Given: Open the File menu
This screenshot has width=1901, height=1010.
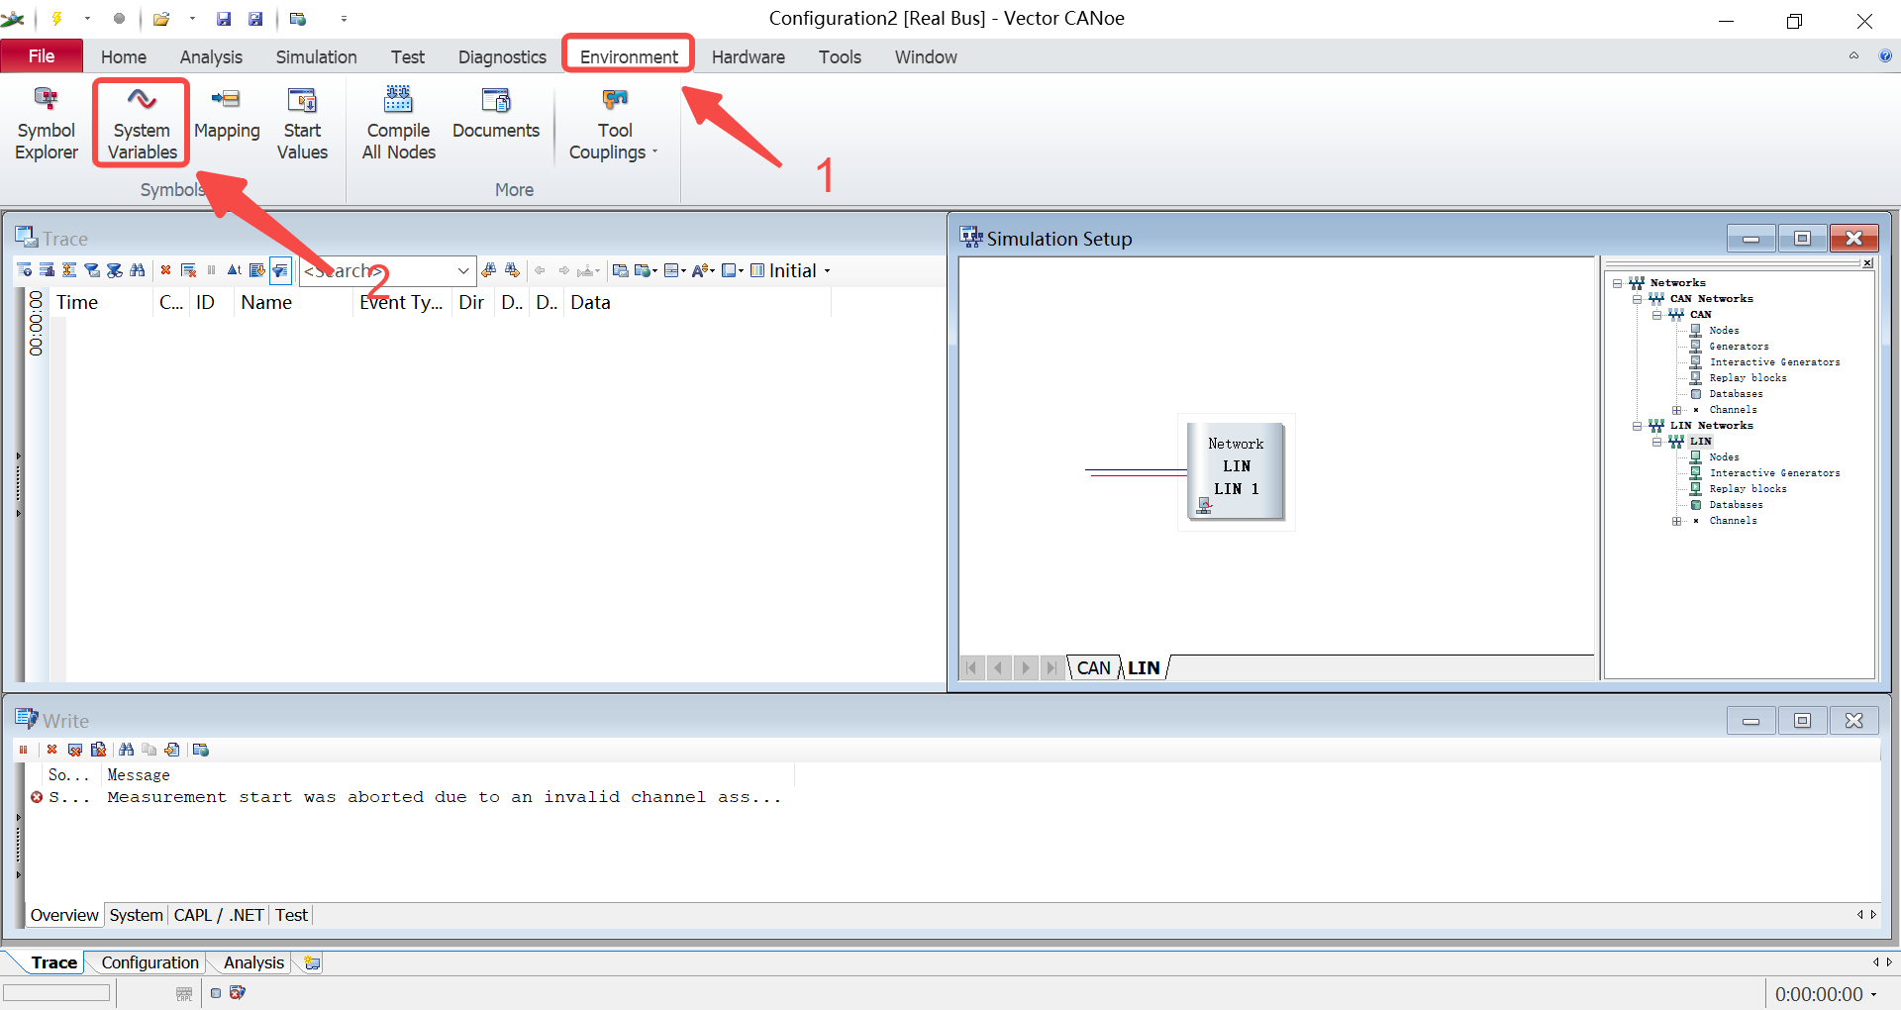Looking at the screenshot, I should (x=42, y=56).
